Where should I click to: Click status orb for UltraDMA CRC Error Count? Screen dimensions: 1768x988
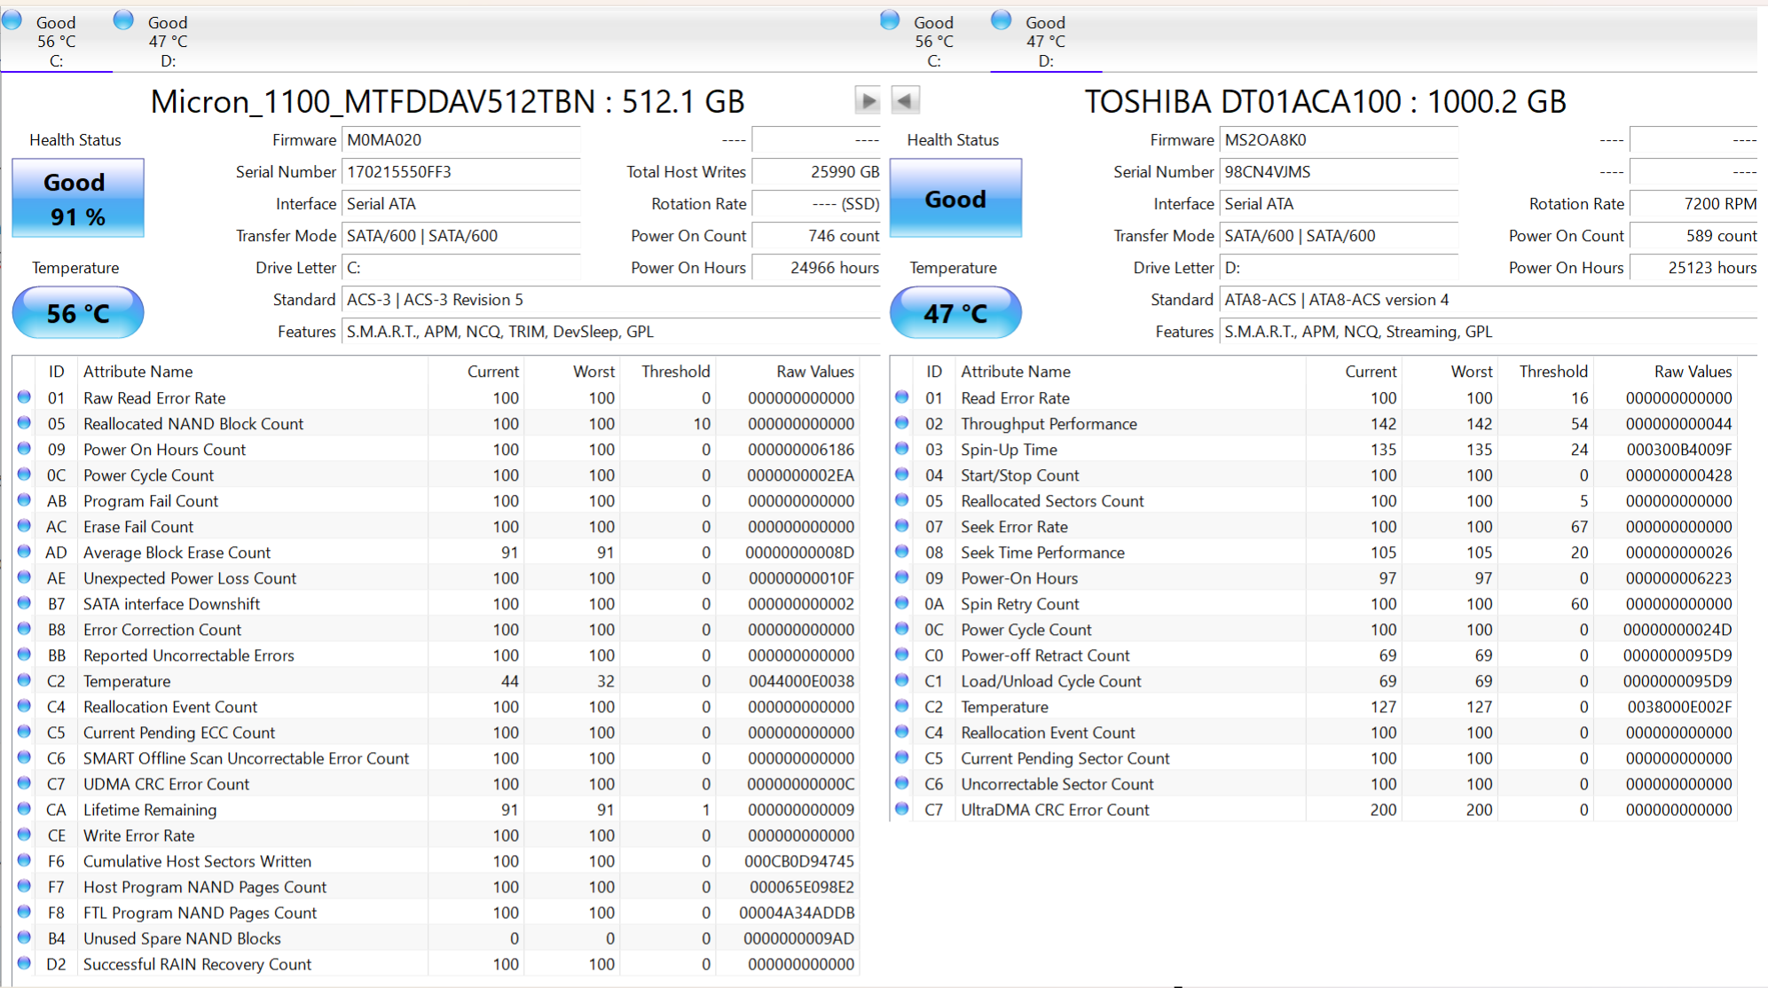pos(902,809)
